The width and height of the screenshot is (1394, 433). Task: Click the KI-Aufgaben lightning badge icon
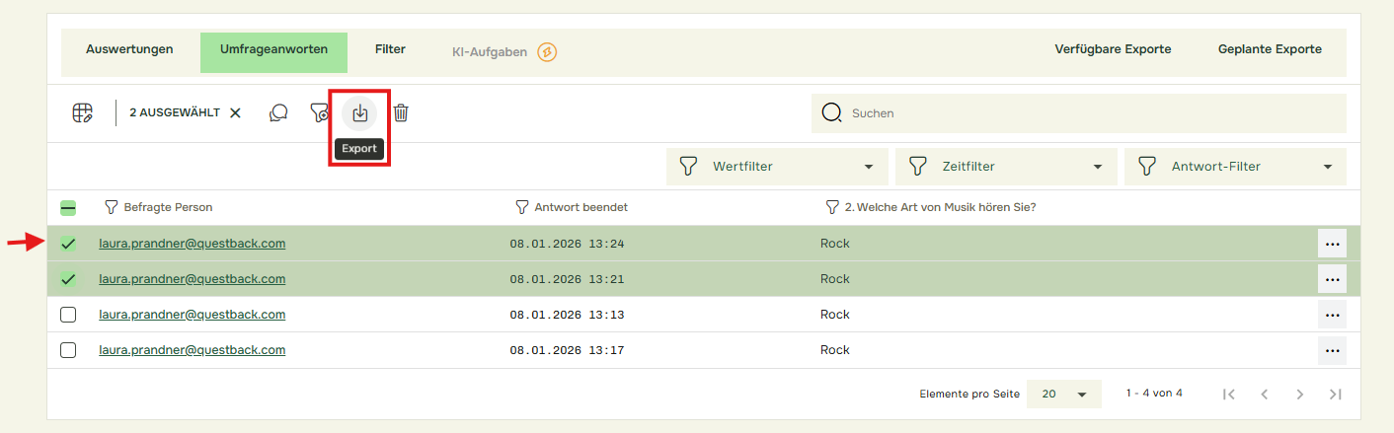[x=547, y=52]
